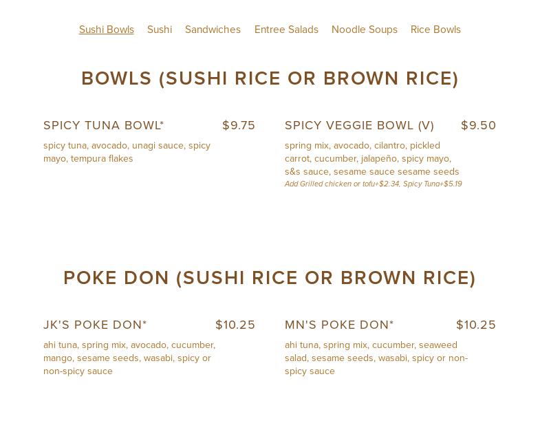Click the $9.75 Spicy Tuna Bowl price
This screenshot has width=540, height=434.
coord(239,125)
